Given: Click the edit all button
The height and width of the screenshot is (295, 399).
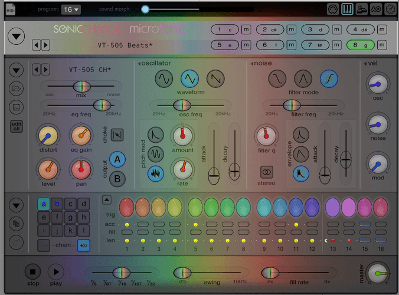Looking at the screenshot, I should tap(17, 126).
